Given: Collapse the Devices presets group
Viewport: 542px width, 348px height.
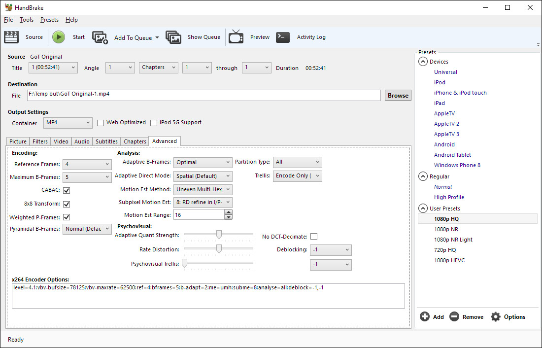Looking at the screenshot, I should coord(423,62).
